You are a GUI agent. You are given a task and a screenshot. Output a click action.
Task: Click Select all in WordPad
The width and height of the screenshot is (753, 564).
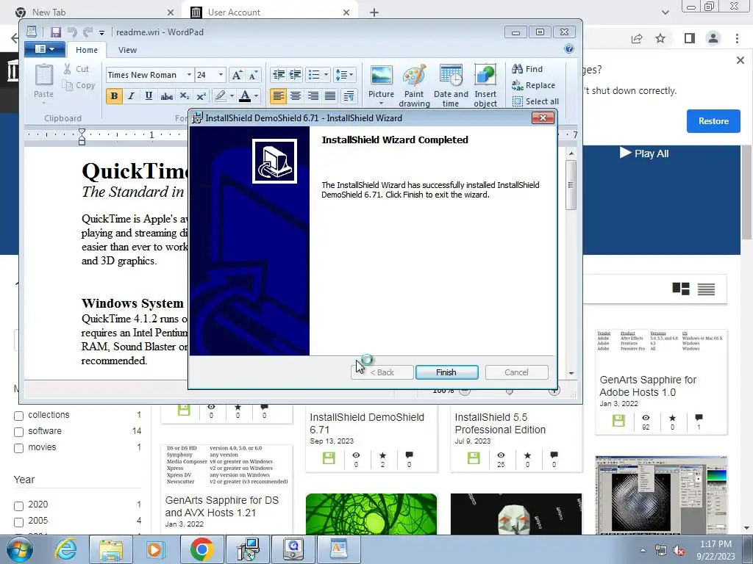click(x=535, y=101)
